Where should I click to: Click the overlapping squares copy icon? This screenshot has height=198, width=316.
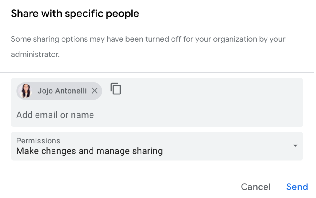(115, 89)
